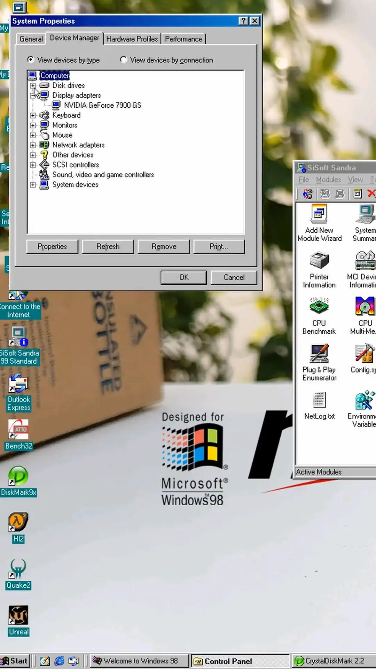Expand the Monitors device category
This screenshot has width=376, height=669.
click(x=33, y=125)
